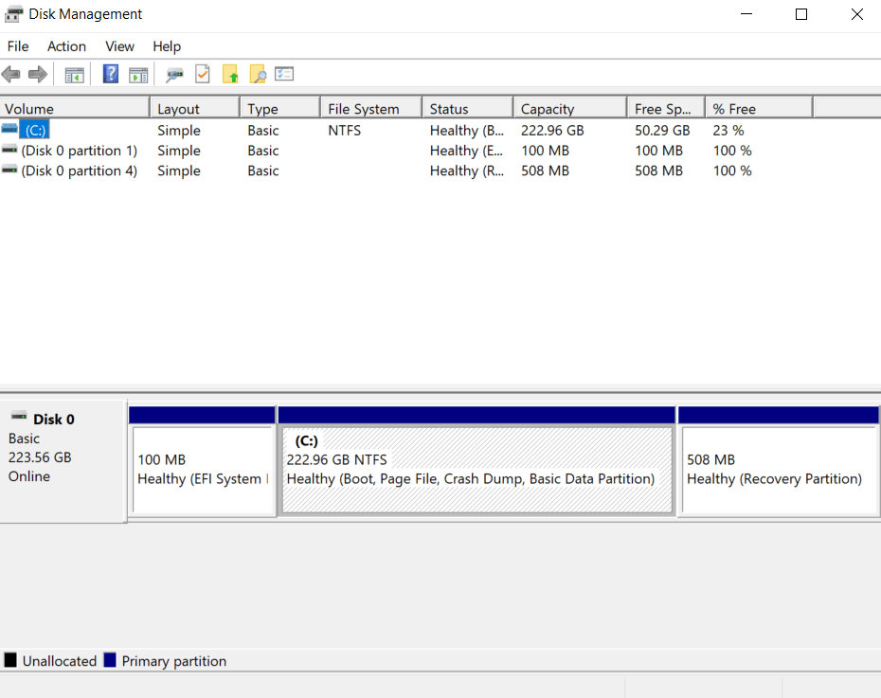Image resolution: width=881 pixels, height=698 pixels.
Task: Select the (C:) volume row label
Action: [x=35, y=131]
